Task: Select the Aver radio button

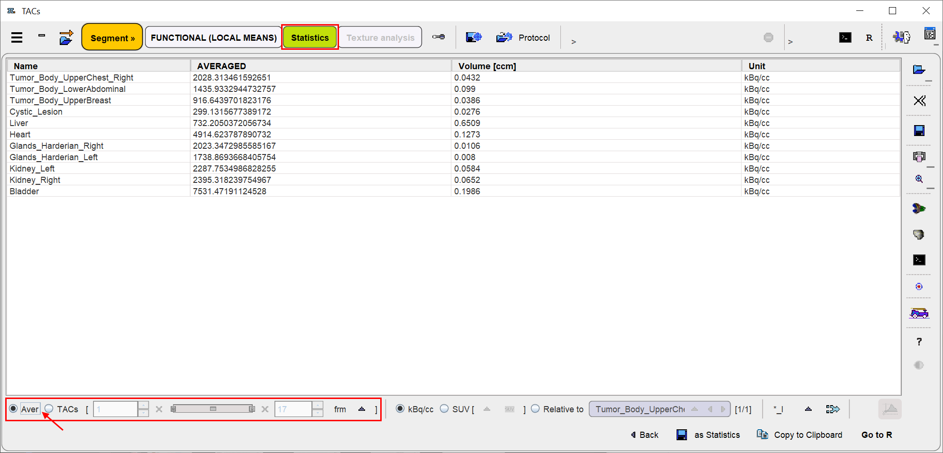Action: tap(13, 408)
